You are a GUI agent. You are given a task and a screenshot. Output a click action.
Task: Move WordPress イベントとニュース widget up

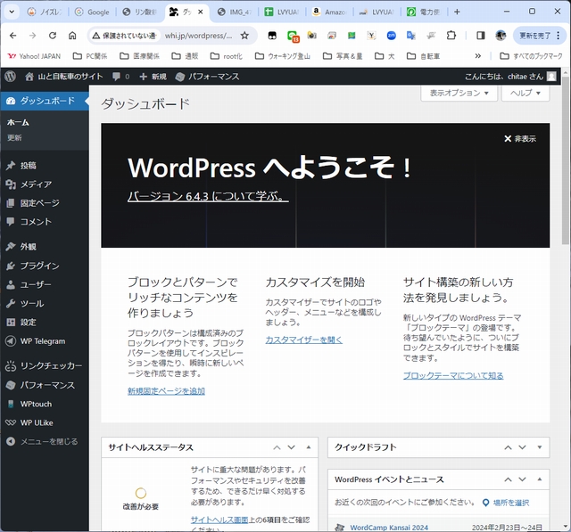508,479
